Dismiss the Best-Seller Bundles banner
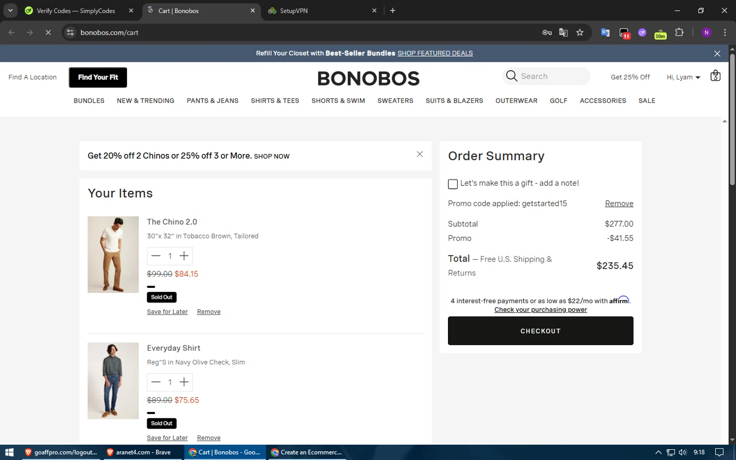 coord(717,53)
